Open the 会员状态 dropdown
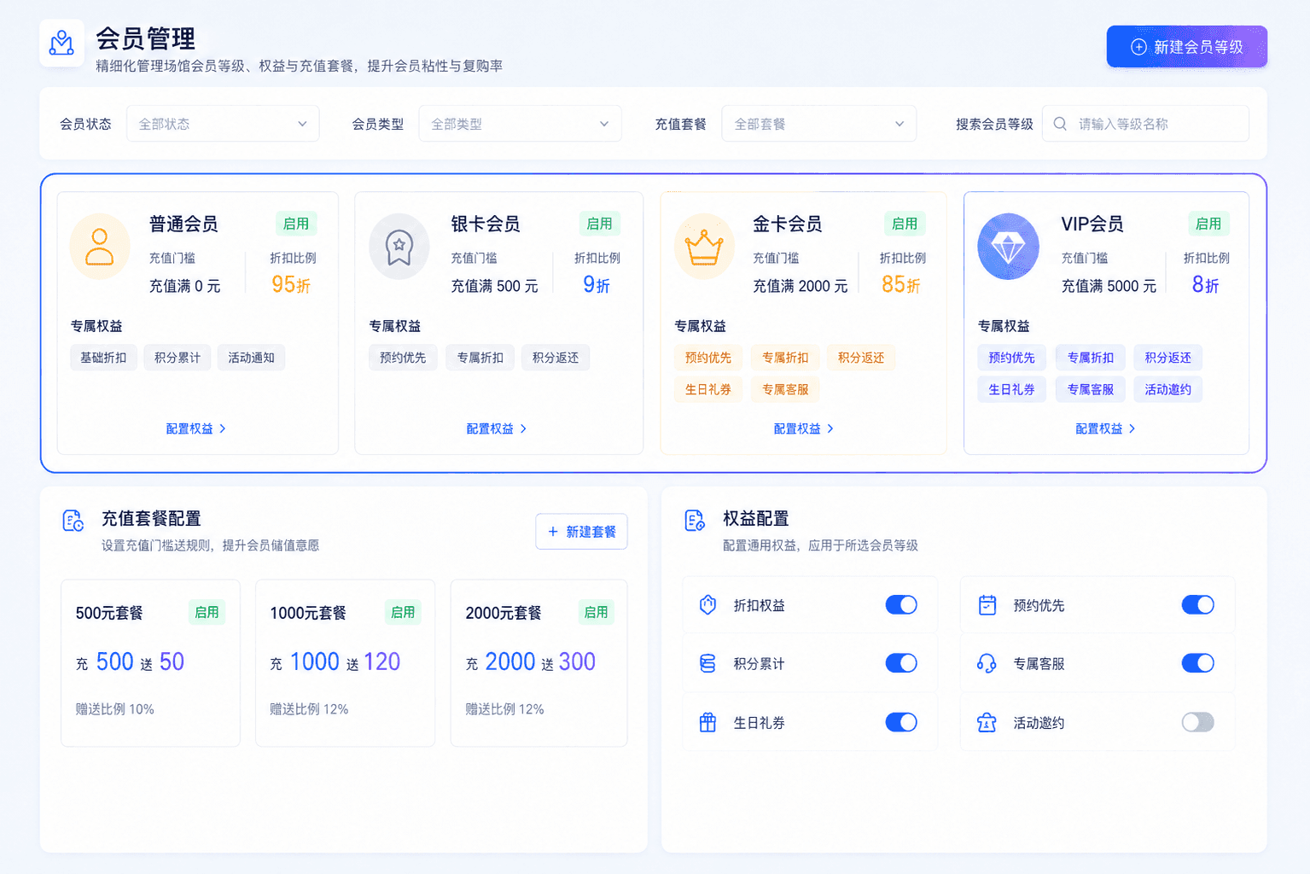This screenshot has width=1310, height=874. (x=223, y=124)
